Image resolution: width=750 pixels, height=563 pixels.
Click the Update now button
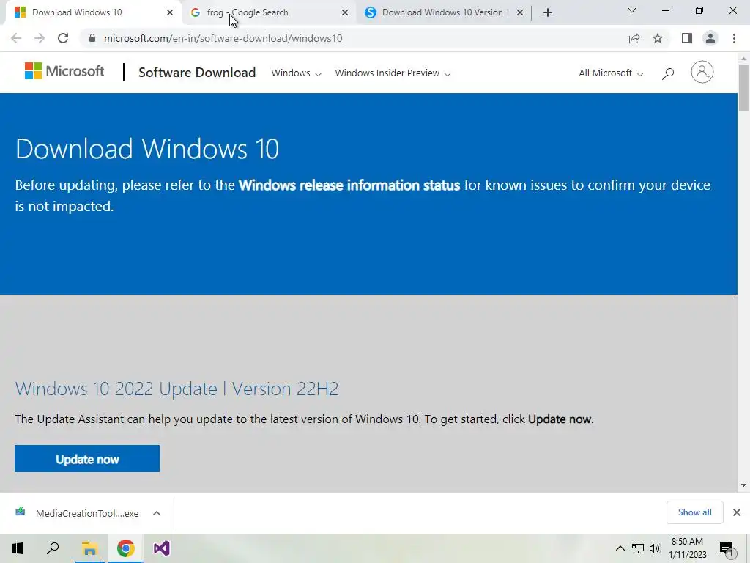click(x=87, y=459)
